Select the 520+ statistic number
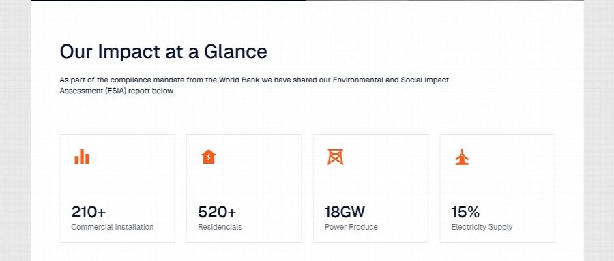Screen dimensions: 614x261 click(217, 212)
